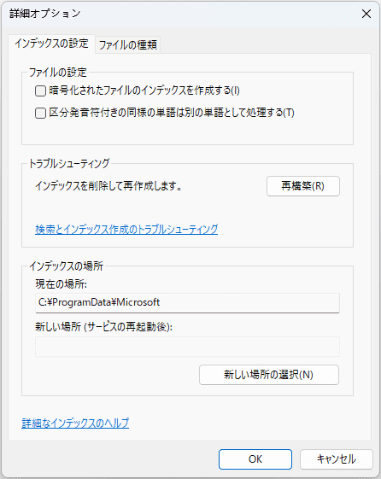Switch to the ファイルの種類 tab
This screenshot has width=381, height=479.
pyautogui.click(x=128, y=45)
